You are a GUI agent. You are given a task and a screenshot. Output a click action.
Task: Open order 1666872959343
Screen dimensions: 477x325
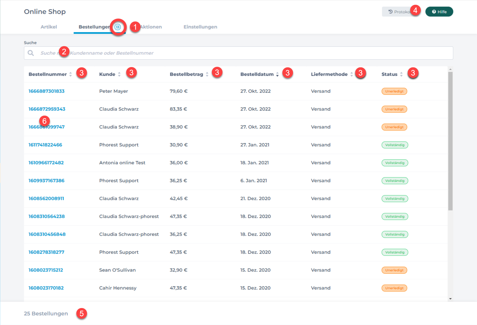point(47,109)
